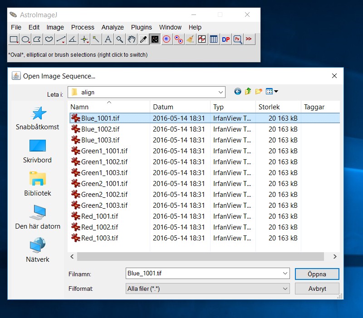
Task: Open the DP data processor
Action: 226,39
